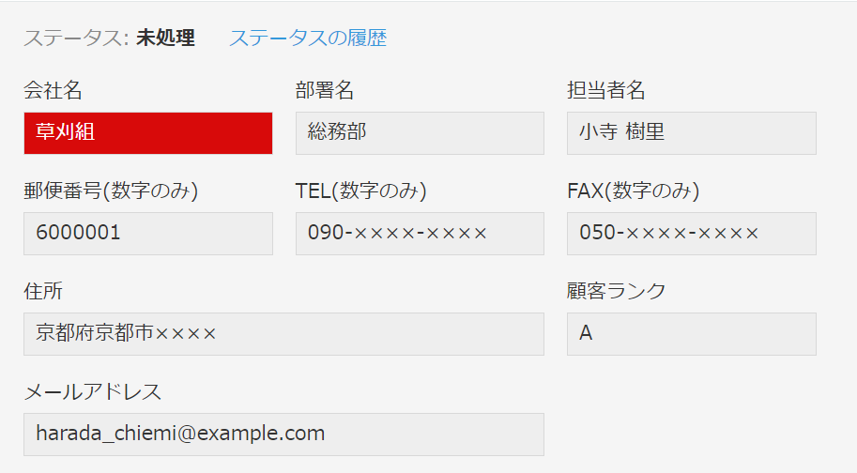The image size is (857, 473).
Task: Click the 顧客ランク label
Action: pyautogui.click(x=616, y=291)
